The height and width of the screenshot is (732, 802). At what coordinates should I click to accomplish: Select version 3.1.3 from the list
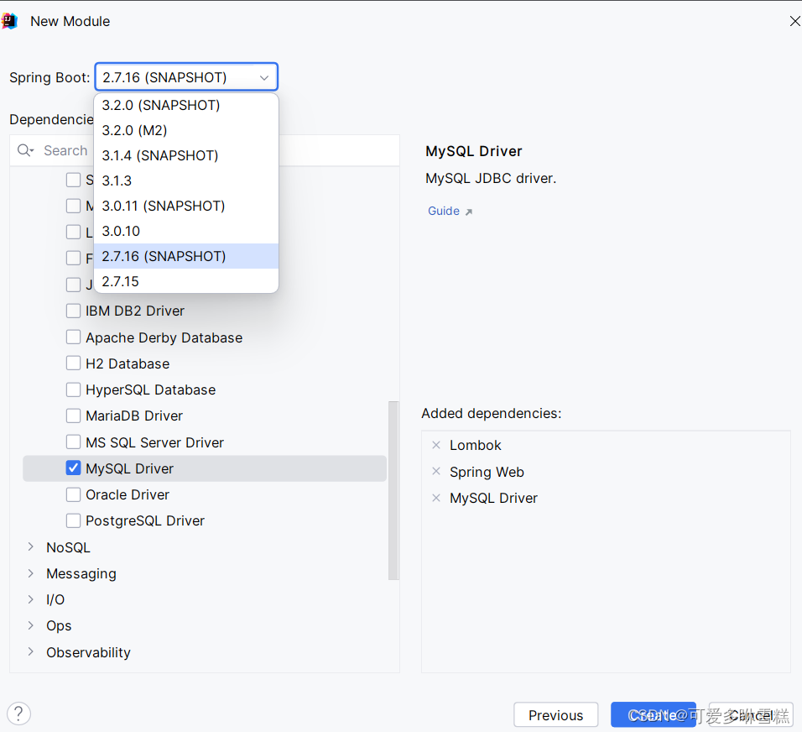(x=117, y=180)
